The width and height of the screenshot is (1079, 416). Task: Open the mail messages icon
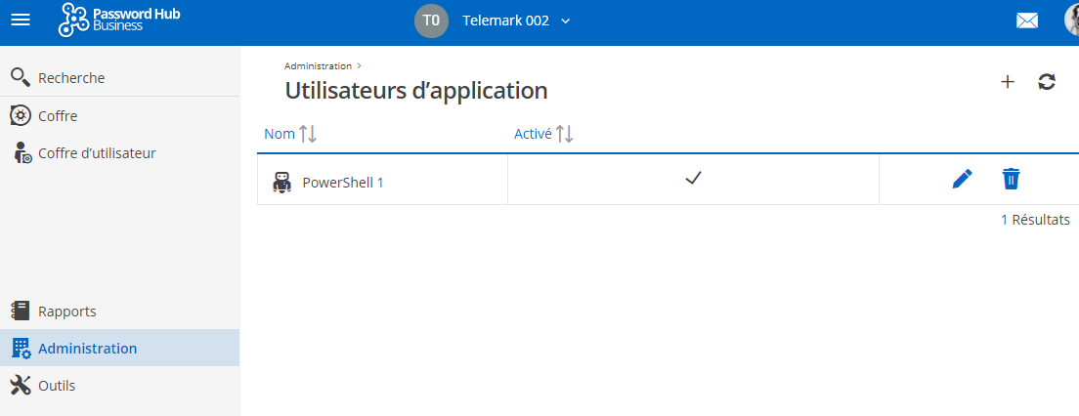[x=1027, y=21]
